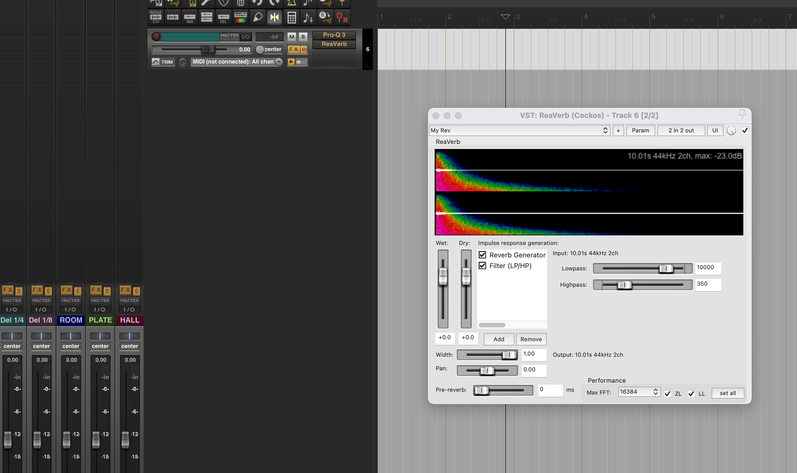Mute track 6 with the M button
This screenshot has height=473, width=797.
(291, 37)
